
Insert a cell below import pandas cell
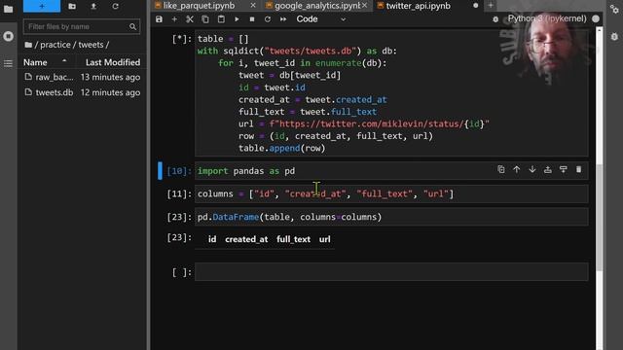pos(564,169)
